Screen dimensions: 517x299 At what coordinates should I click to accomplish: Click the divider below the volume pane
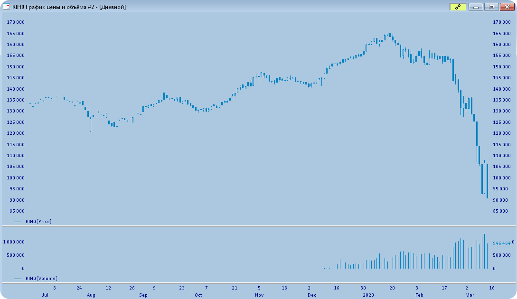pyautogui.click(x=258, y=283)
